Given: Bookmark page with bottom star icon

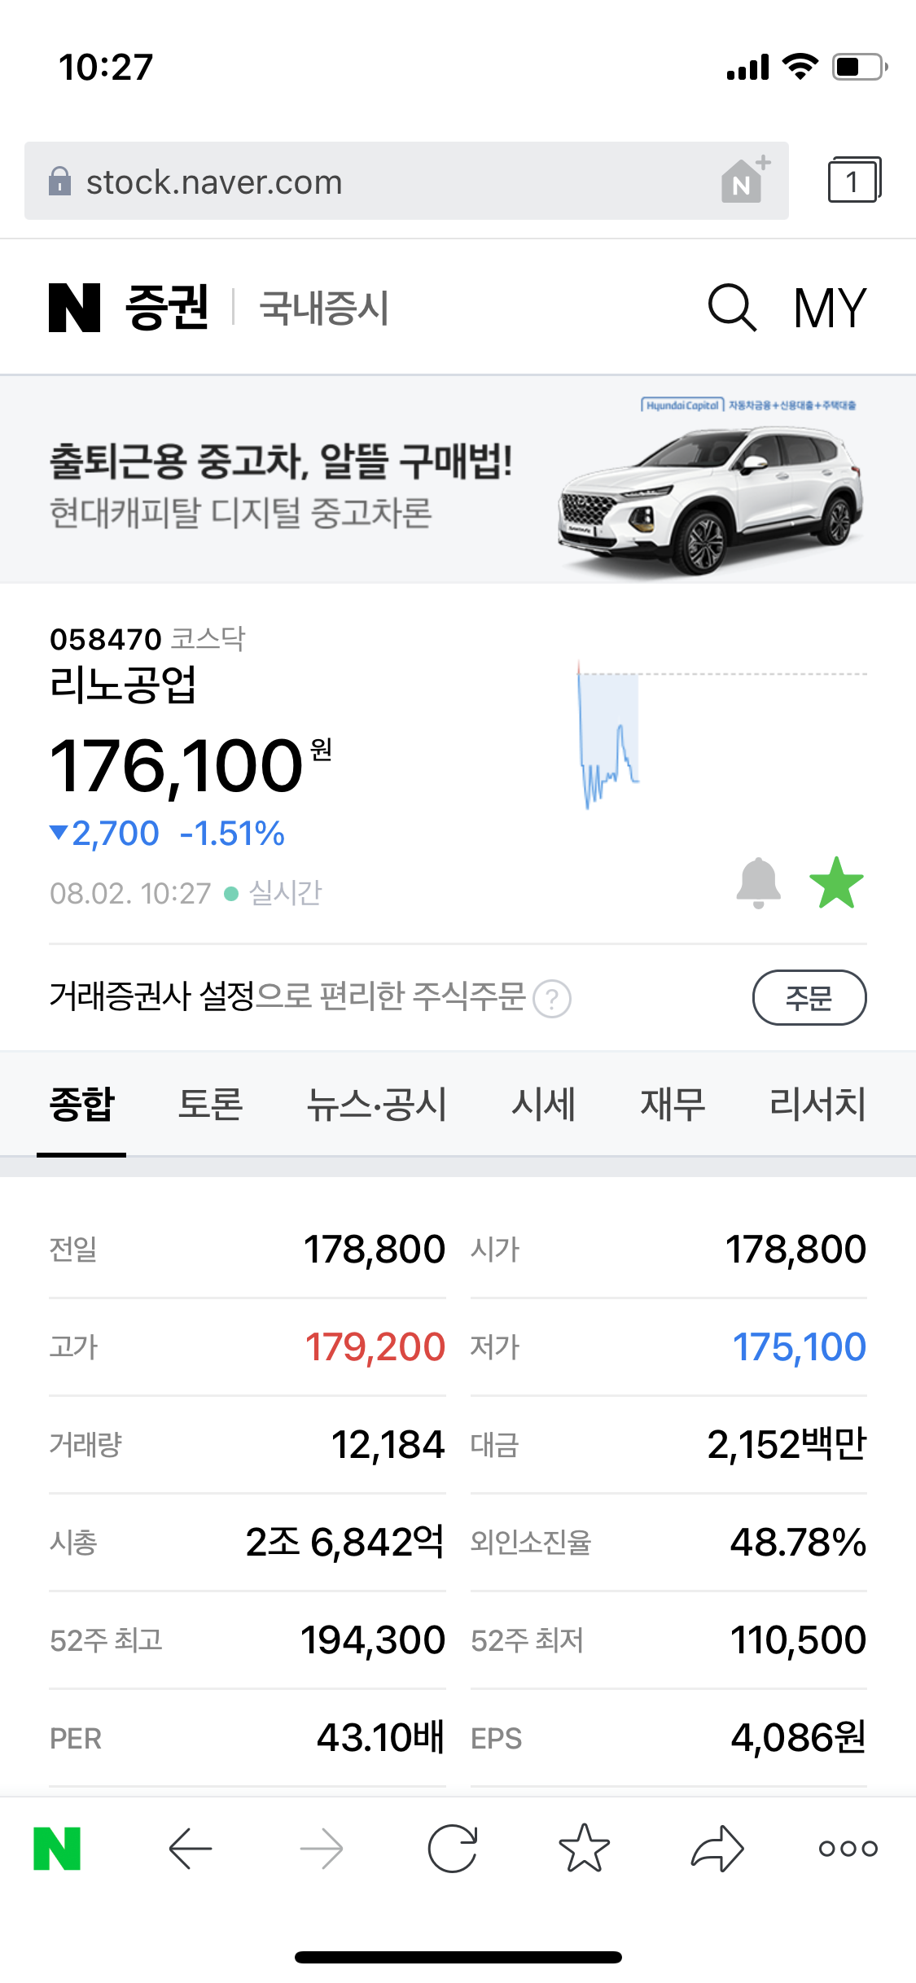Looking at the screenshot, I should pyautogui.click(x=584, y=1849).
